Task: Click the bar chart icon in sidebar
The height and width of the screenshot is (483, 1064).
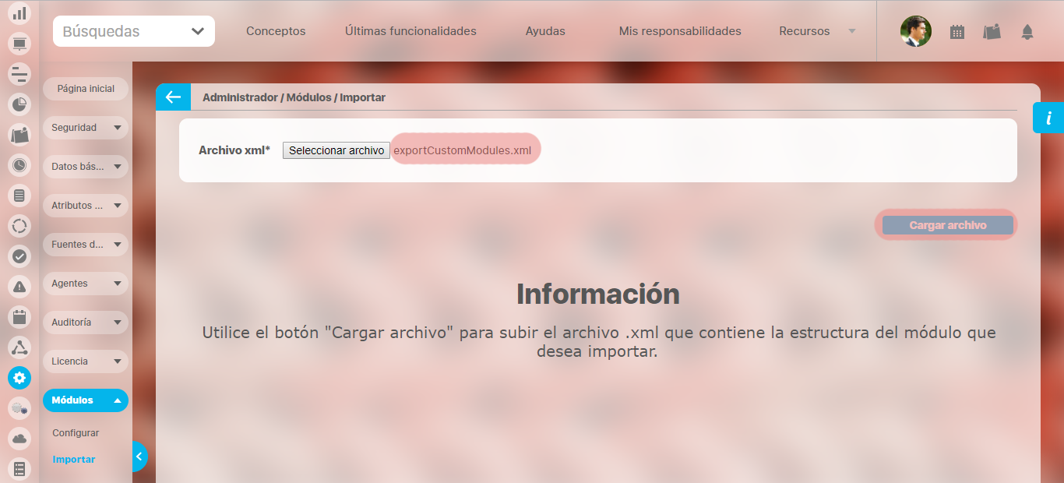Action: [19, 13]
